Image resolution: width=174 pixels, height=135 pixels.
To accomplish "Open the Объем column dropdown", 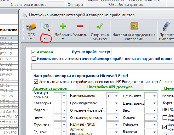I will (x=154, y=118).
